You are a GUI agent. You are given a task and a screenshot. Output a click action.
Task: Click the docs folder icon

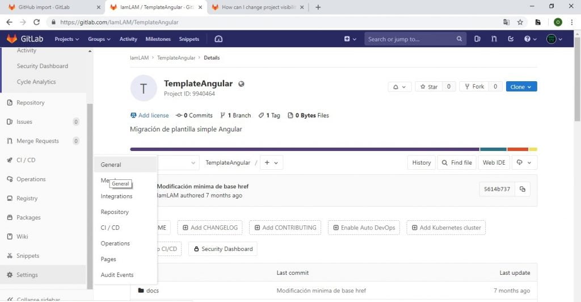141,291
